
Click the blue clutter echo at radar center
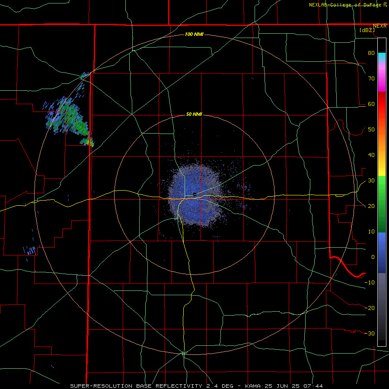(195, 196)
